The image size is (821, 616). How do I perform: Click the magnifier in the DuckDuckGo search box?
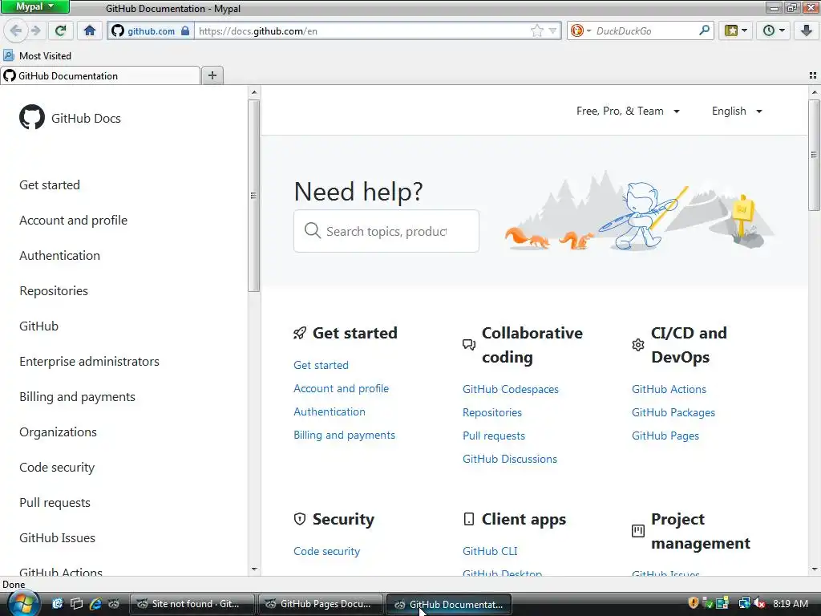pos(704,30)
